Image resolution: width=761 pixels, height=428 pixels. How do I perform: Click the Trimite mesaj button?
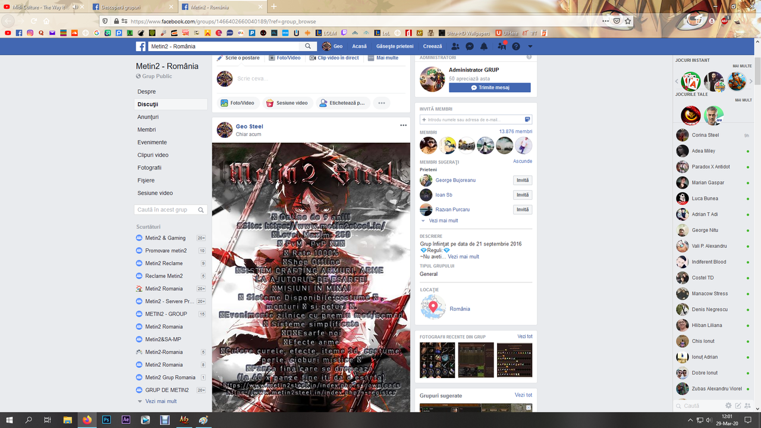pyautogui.click(x=490, y=87)
